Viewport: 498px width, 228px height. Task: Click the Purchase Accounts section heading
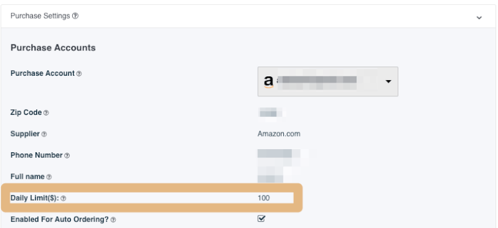pyautogui.click(x=53, y=48)
